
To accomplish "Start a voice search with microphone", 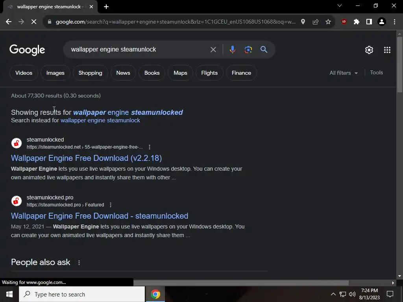I will [232, 50].
